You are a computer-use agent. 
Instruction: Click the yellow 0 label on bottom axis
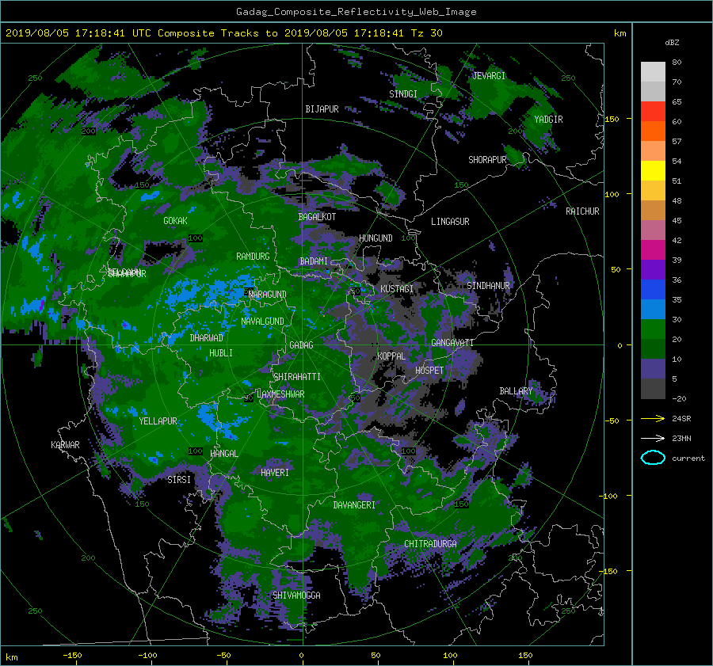[301, 656]
